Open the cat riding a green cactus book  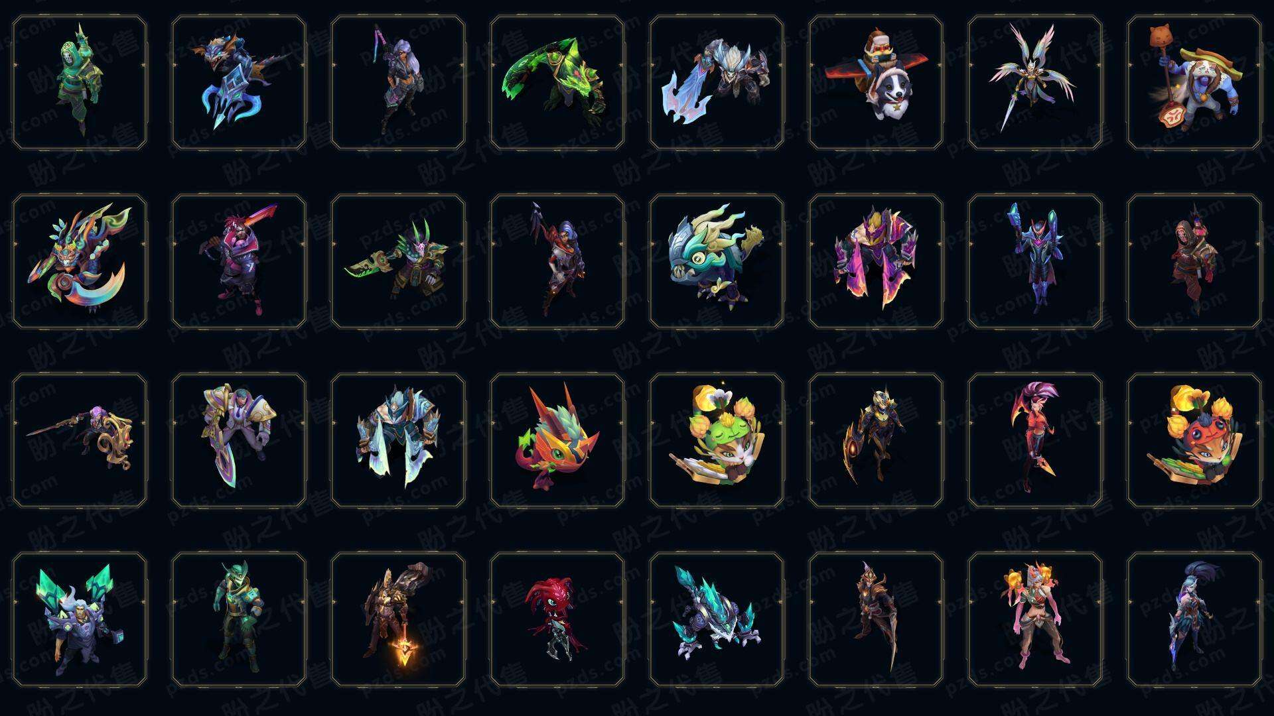[717, 440]
